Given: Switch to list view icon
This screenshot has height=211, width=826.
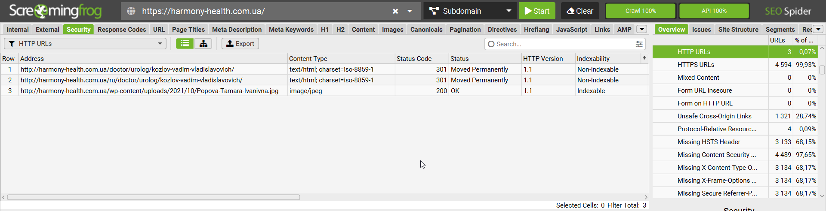Looking at the screenshot, I should coord(185,43).
